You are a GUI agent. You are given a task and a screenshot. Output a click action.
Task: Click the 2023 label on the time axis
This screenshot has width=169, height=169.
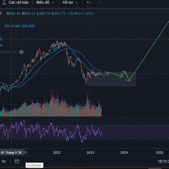tap(90, 153)
